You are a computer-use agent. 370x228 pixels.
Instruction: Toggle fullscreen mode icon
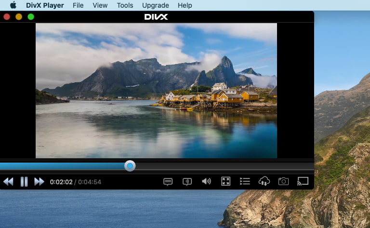coord(225,181)
